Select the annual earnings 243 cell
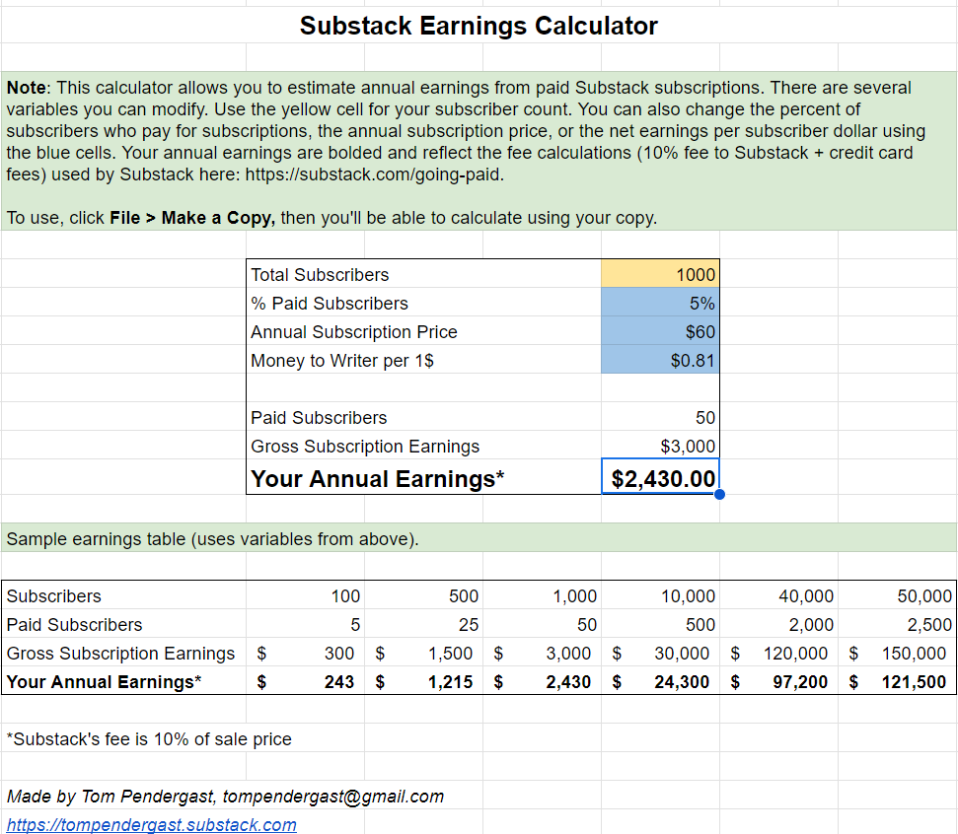 pyautogui.click(x=306, y=681)
